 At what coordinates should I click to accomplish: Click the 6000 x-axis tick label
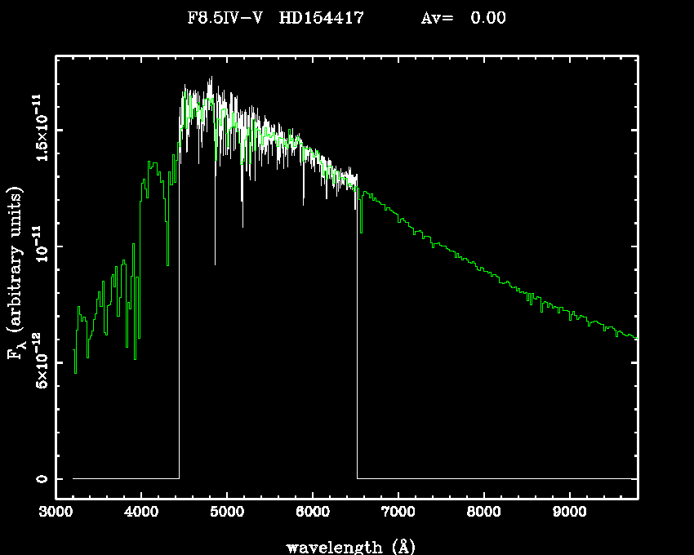(313, 513)
